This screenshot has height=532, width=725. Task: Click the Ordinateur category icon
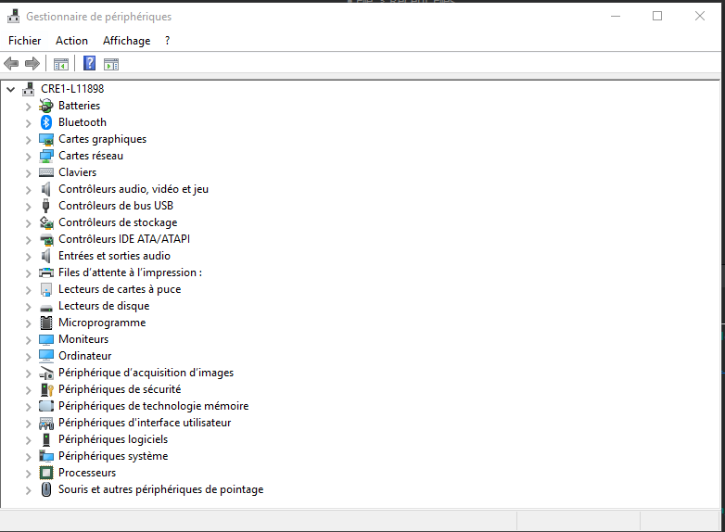coord(46,356)
